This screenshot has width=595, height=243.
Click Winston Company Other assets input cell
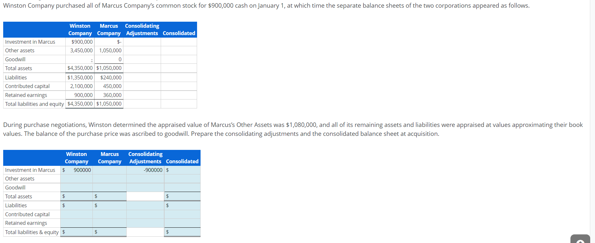[77, 179]
